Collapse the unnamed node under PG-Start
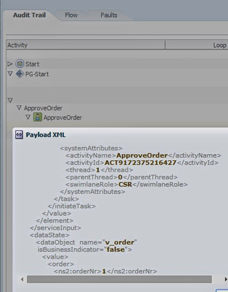The width and height of the screenshot is (228, 292). [x=10, y=100]
